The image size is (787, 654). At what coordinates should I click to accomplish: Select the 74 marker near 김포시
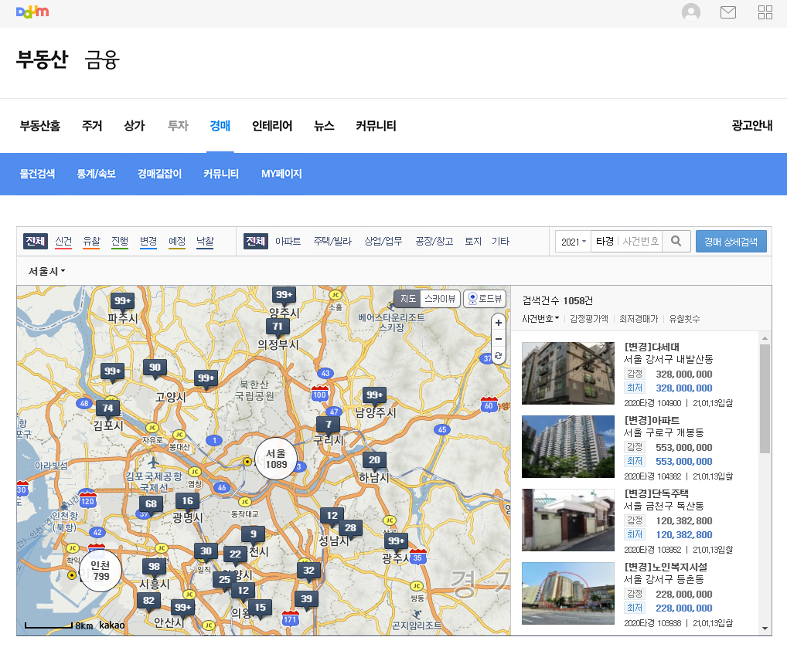pyautogui.click(x=108, y=408)
